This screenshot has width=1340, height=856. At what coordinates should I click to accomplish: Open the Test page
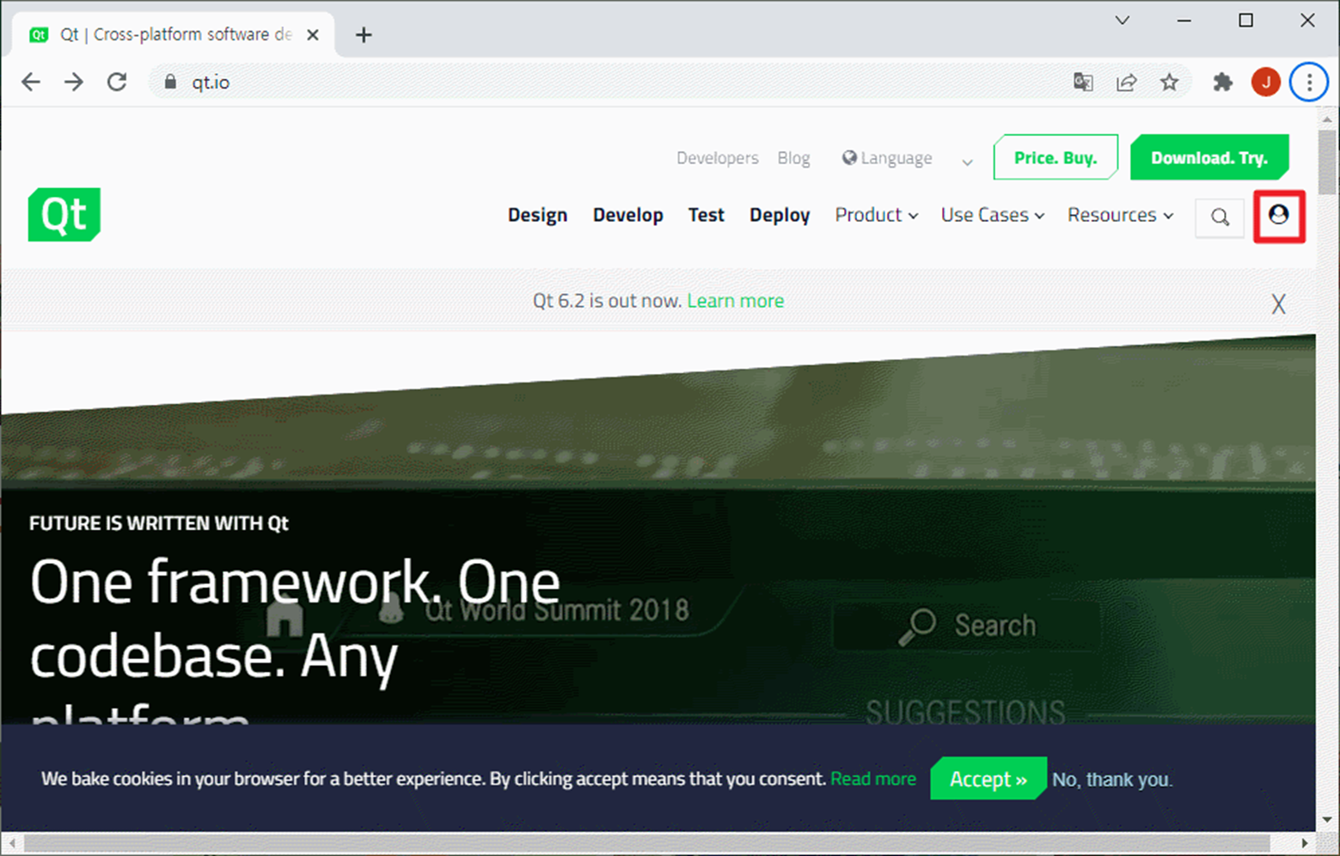coord(706,215)
